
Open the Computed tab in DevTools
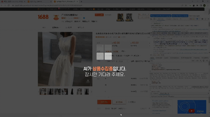click(159, 58)
